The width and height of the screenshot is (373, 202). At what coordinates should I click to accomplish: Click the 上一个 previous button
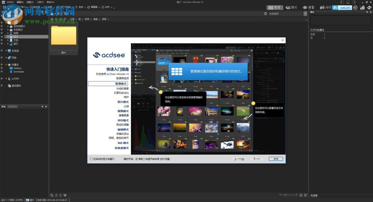pos(239,159)
